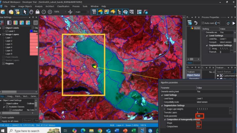Click the Layer 1 red mixing cell
The width and height of the screenshot is (237, 133).
[34, 38]
